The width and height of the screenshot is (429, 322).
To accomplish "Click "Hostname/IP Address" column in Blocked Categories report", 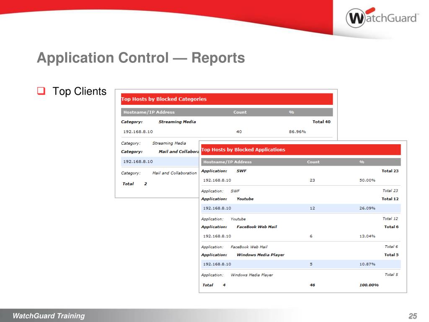I will (149, 112).
